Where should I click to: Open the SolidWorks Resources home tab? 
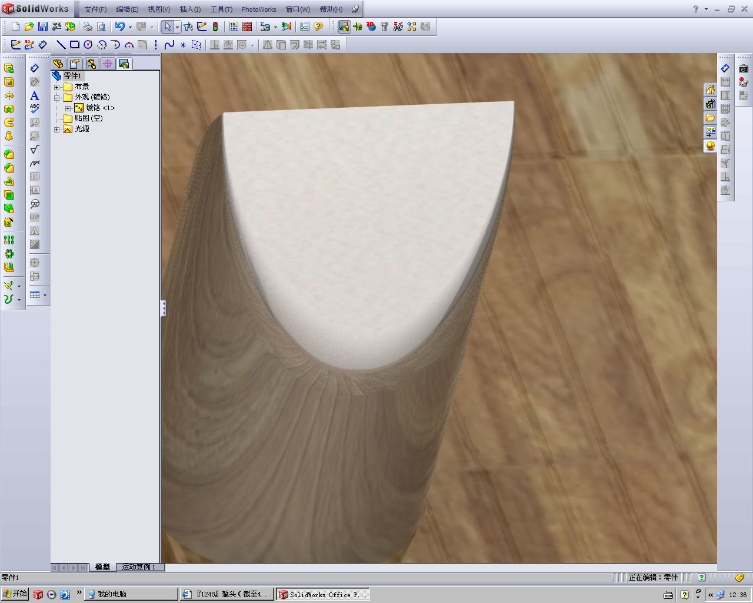[x=711, y=90]
